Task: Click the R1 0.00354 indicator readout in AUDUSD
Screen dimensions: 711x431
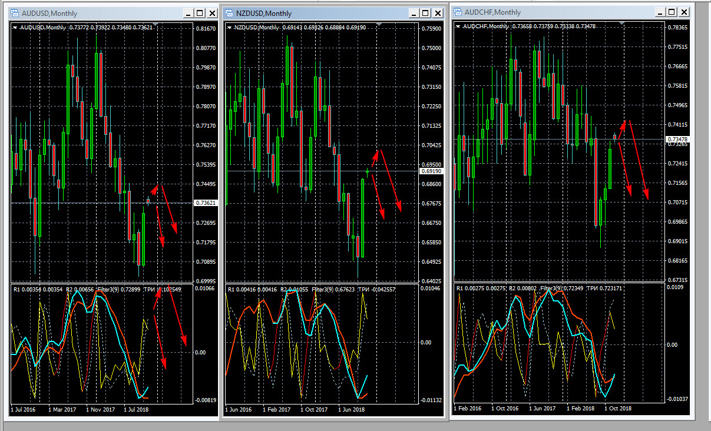Action: pos(28,290)
